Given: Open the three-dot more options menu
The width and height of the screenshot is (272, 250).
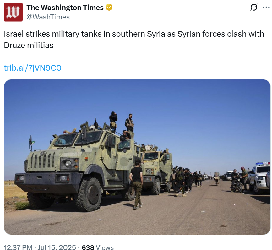Looking at the screenshot, I should pos(266,7).
